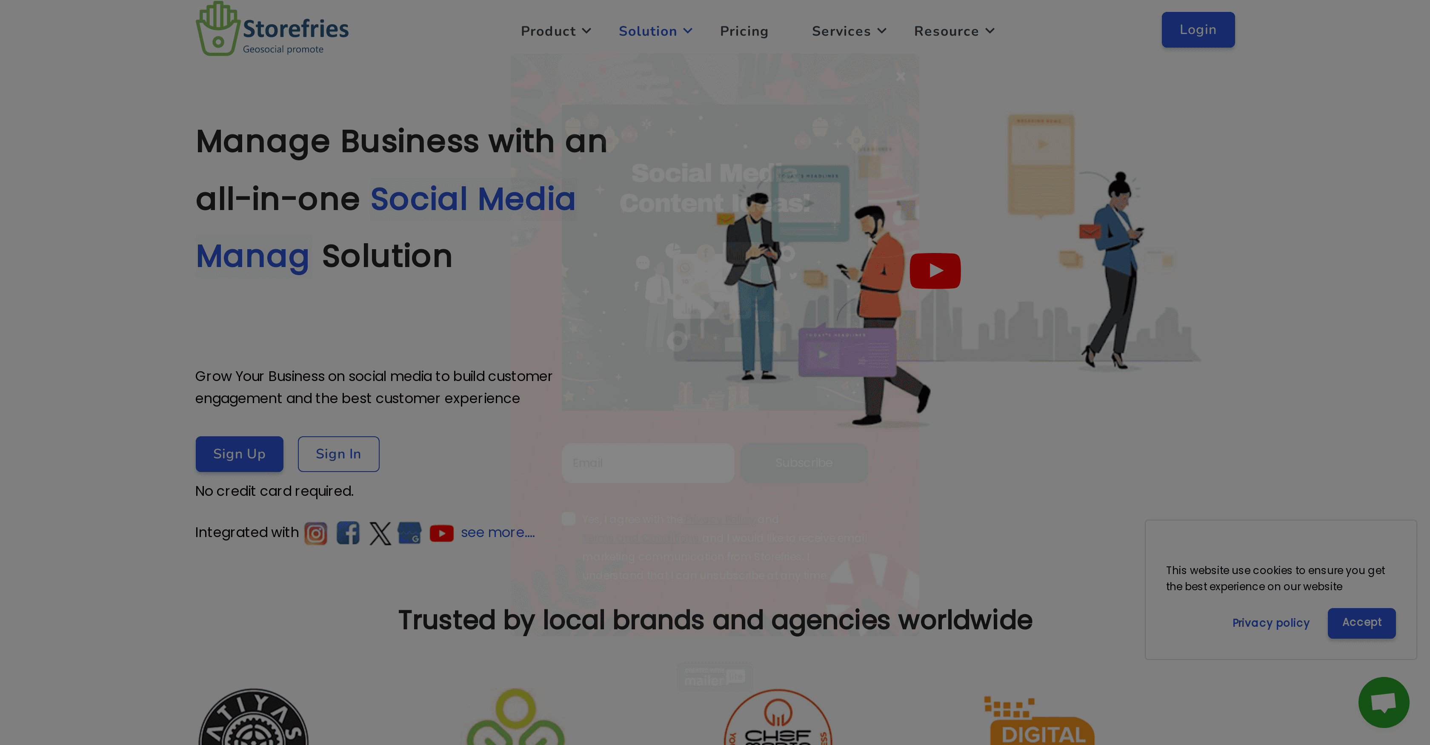Click the Email subscription input field
The image size is (1430, 745).
647,463
